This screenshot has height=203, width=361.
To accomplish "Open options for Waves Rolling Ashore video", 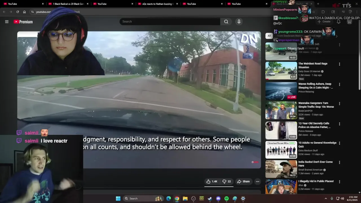I will coord(339,85).
